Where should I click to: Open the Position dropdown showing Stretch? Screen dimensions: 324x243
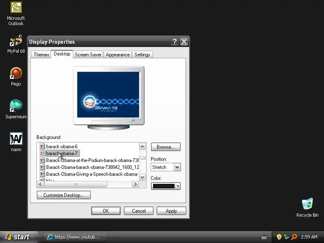(166, 167)
